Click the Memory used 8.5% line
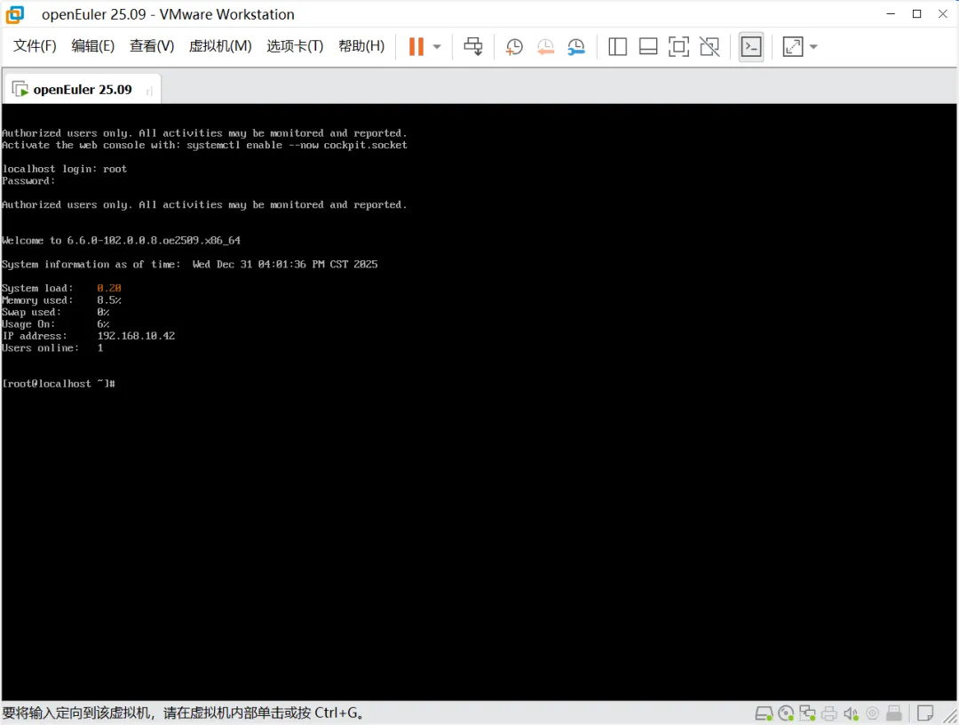Screen dimensions: 959x725 point(61,300)
